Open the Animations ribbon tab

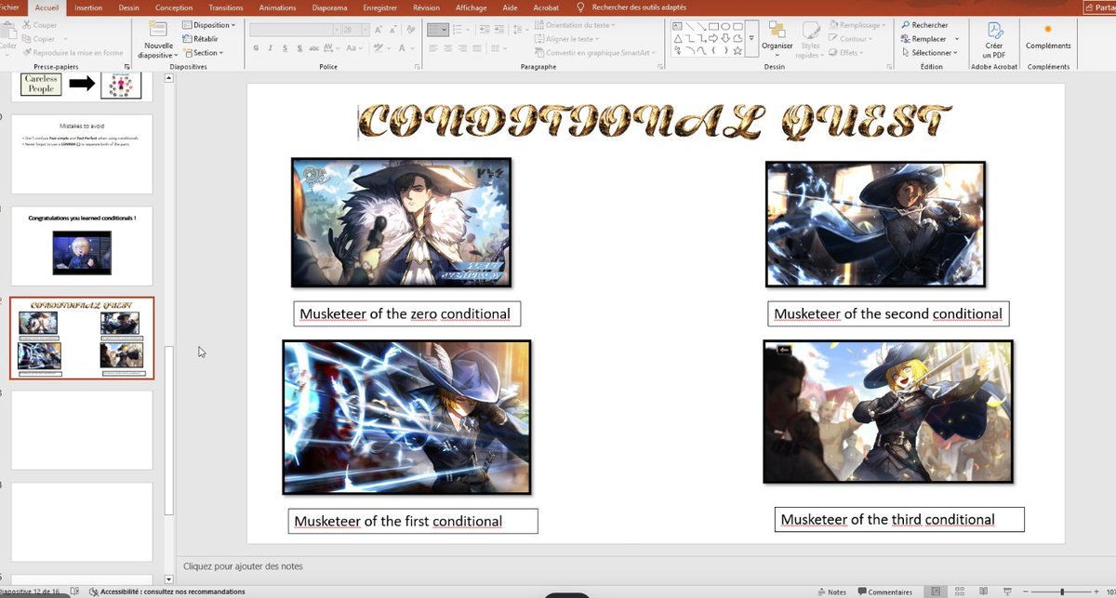[278, 7]
